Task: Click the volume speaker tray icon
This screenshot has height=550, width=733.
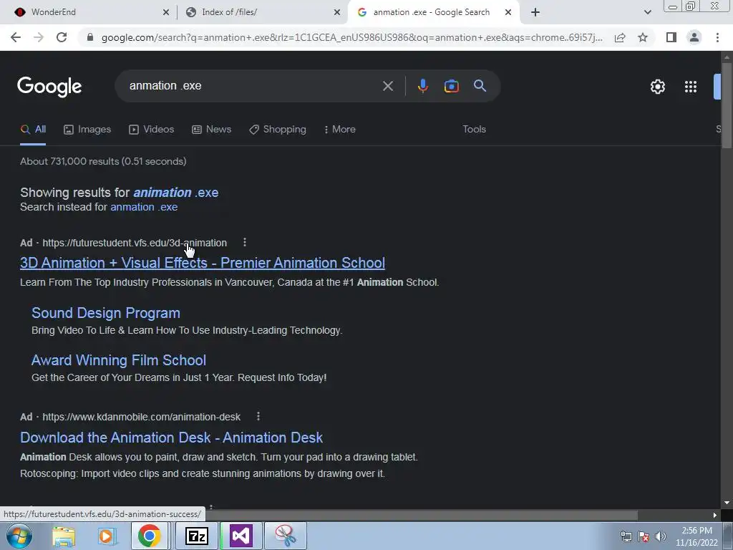Action: point(660,536)
